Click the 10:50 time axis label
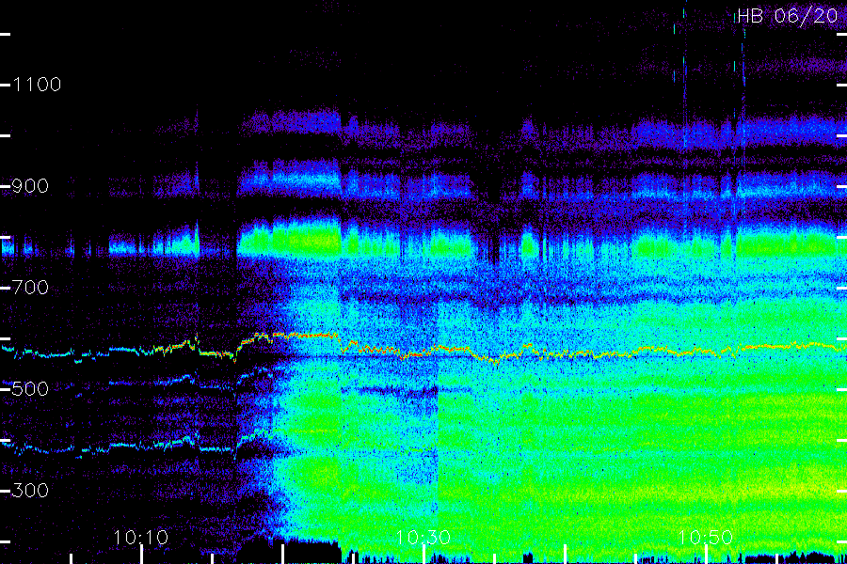 [x=705, y=537]
